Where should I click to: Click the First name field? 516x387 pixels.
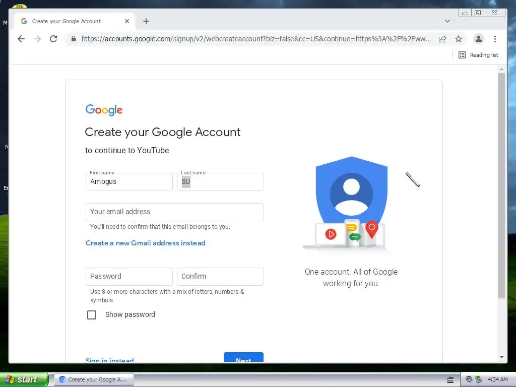(x=129, y=181)
